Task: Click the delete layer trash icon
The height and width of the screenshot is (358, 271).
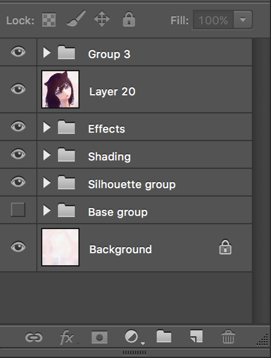Action: pos(228,337)
